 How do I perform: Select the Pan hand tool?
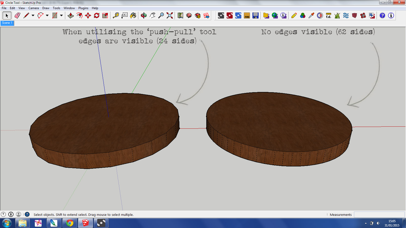click(x=152, y=16)
